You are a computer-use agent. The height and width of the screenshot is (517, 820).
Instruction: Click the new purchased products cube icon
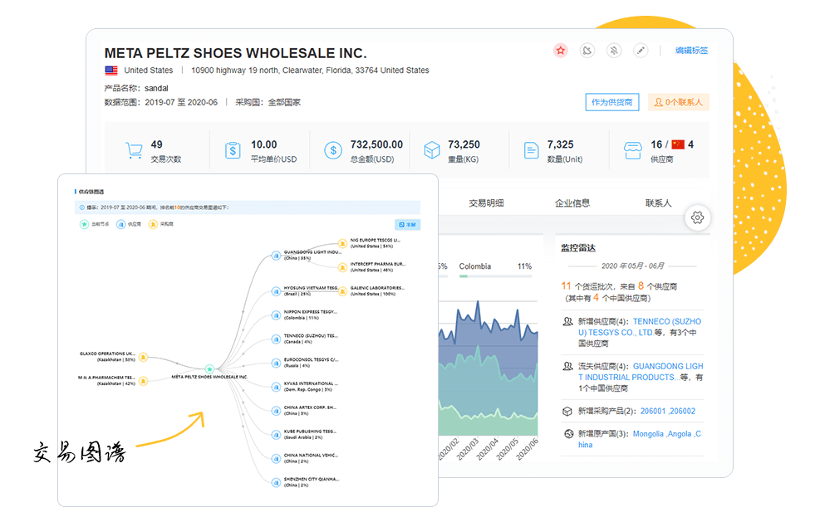point(567,412)
